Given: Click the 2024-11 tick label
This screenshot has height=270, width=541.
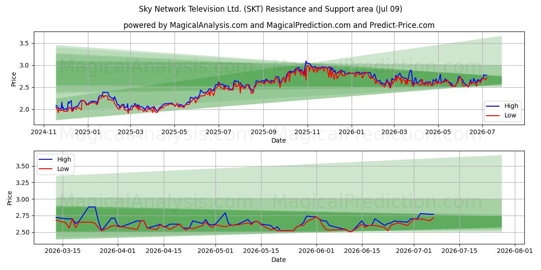Looking at the screenshot, I should click(x=43, y=132).
